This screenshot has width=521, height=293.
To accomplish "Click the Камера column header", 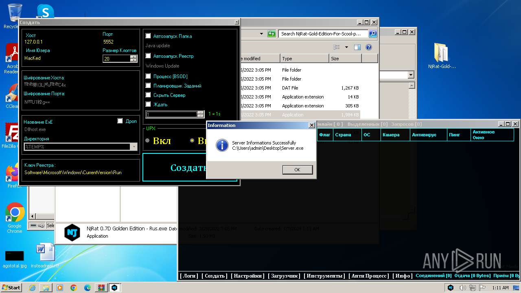I will coord(395,135).
